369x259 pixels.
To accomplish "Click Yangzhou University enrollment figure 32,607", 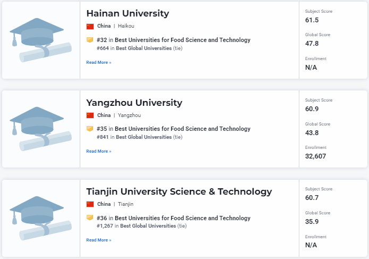I will pyautogui.click(x=316, y=156).
